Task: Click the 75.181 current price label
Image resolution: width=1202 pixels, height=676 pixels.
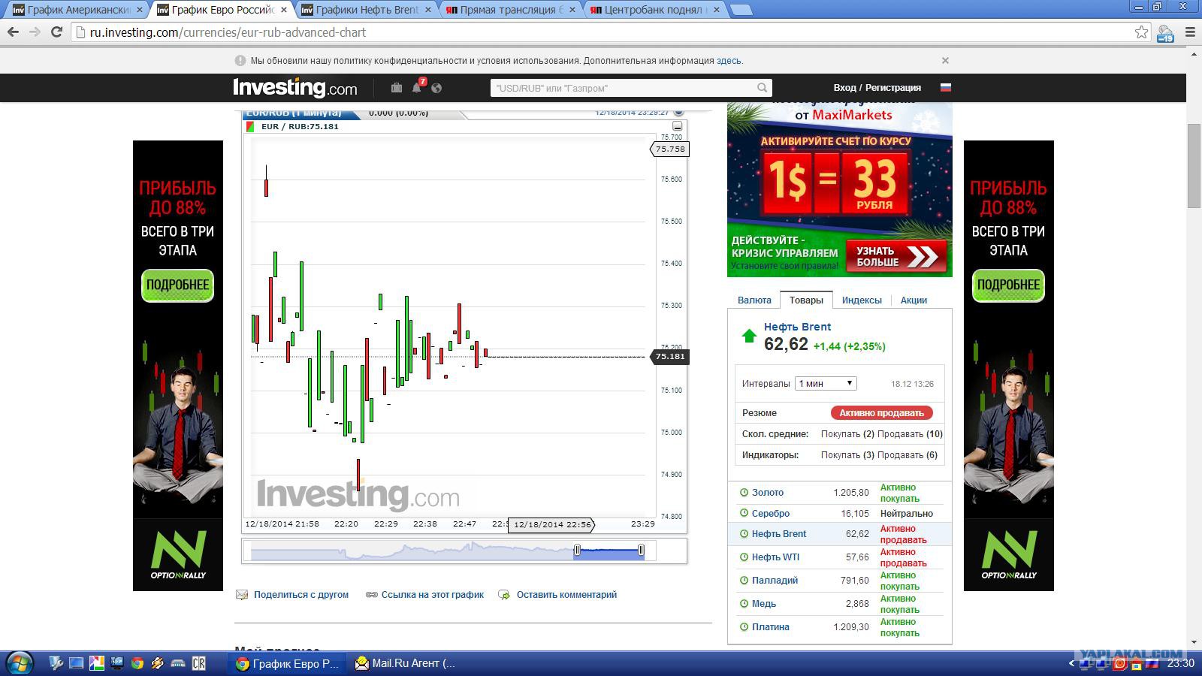Action: 670,356
